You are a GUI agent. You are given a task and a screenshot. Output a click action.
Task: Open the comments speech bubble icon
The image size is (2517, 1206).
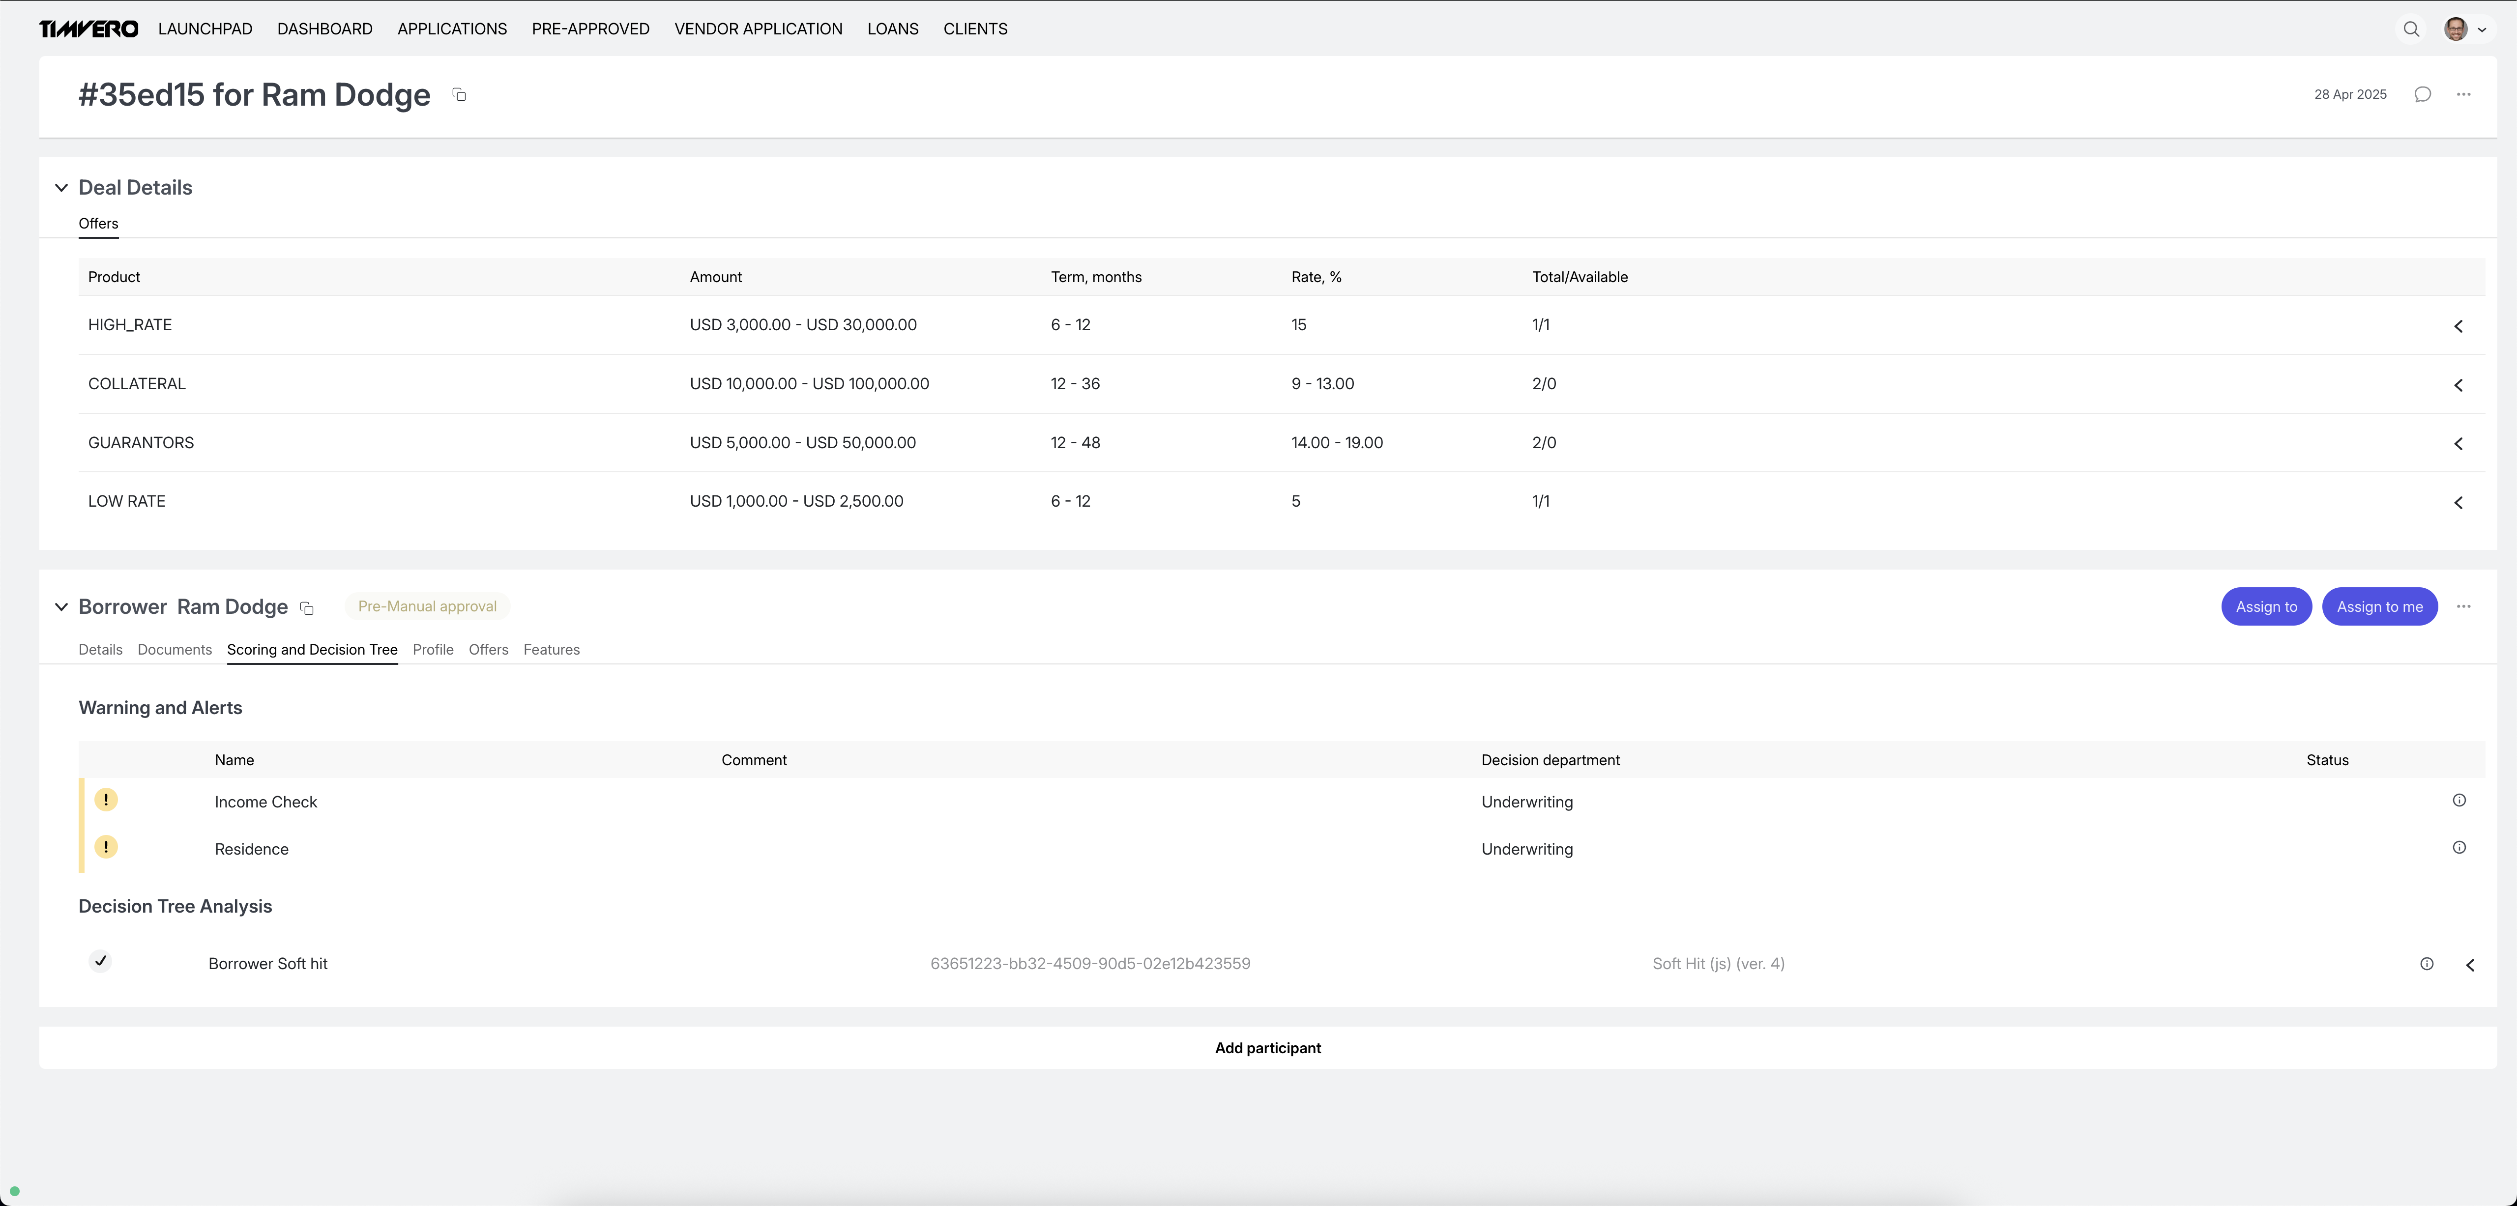tap(2422, 95)
